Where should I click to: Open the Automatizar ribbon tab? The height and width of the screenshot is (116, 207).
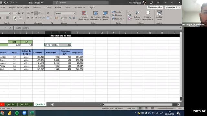pyautogui.click(x=80, y=7)
